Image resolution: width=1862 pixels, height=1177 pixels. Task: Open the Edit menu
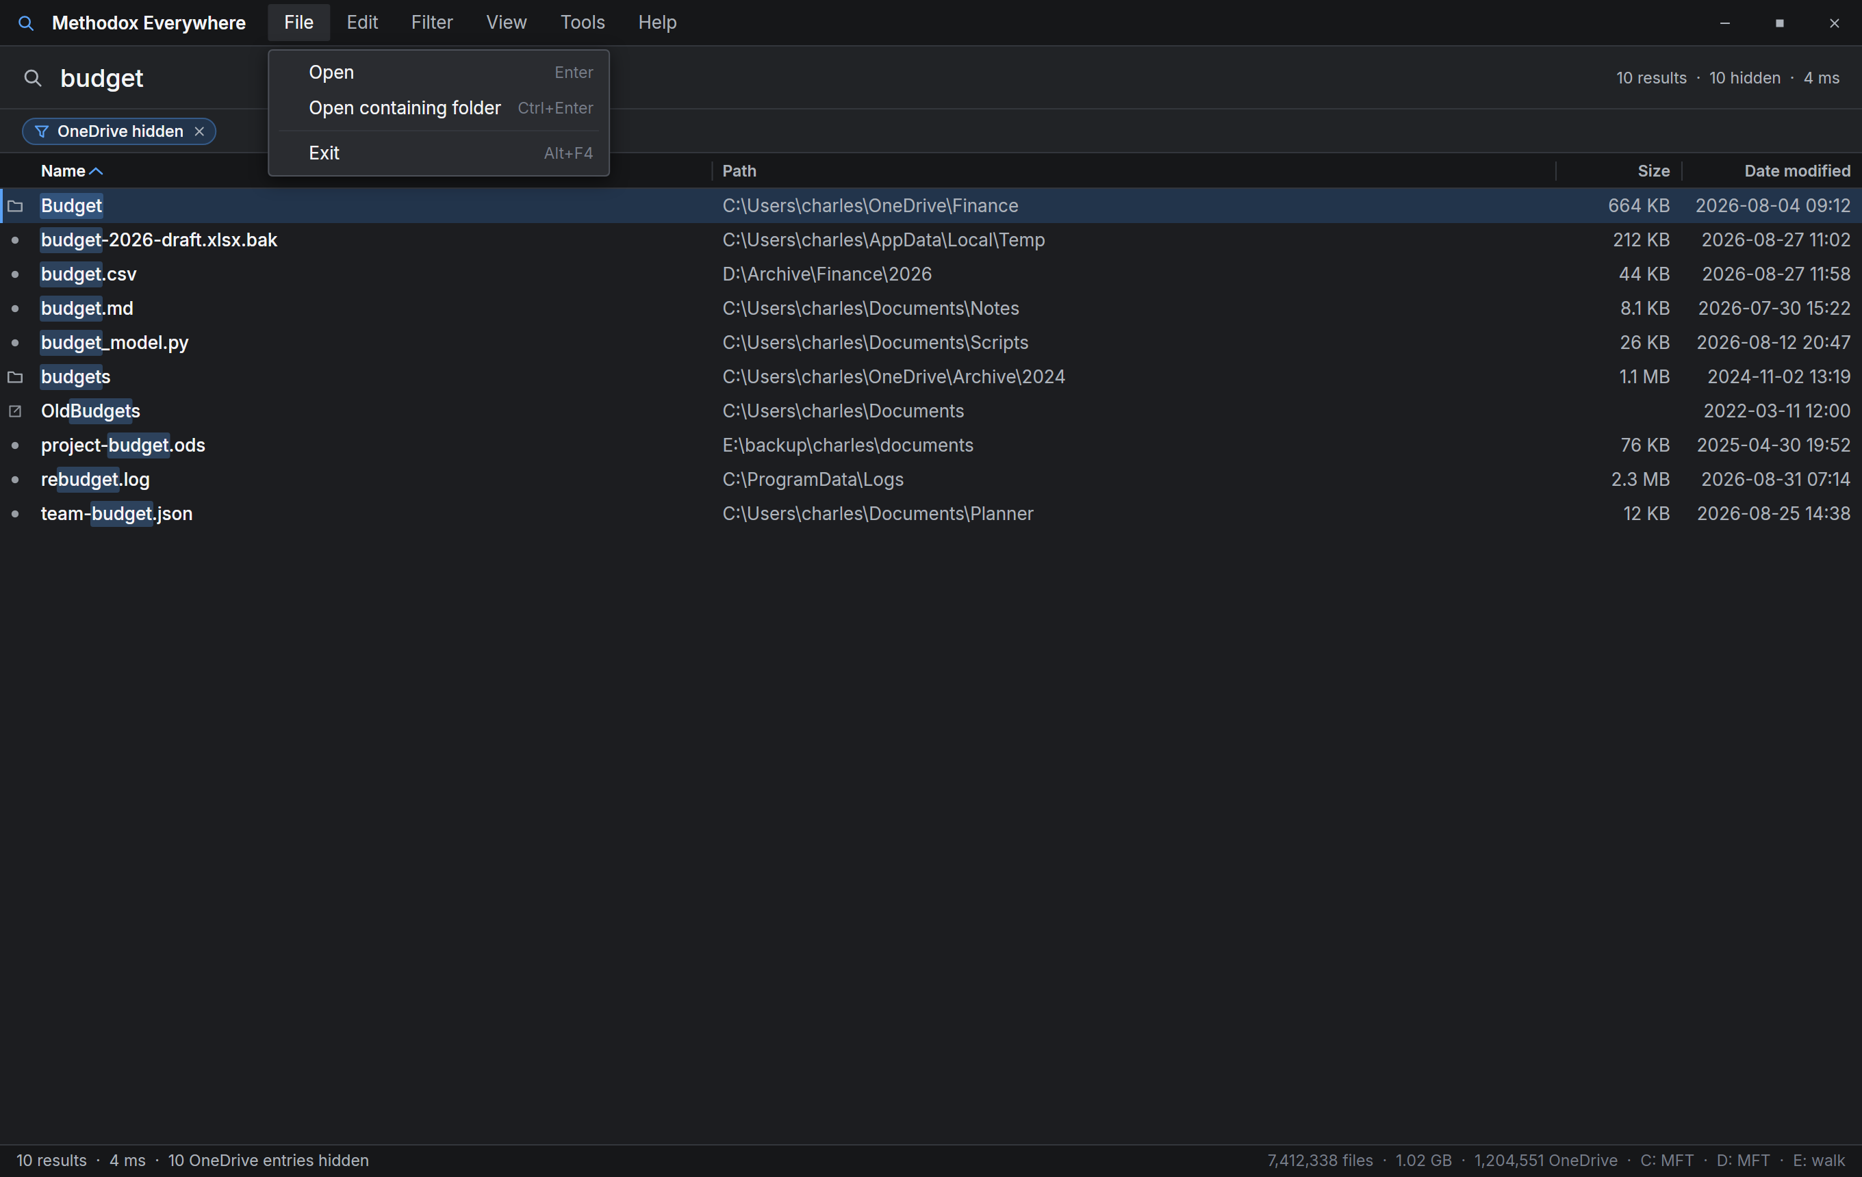tap(362, 23)
